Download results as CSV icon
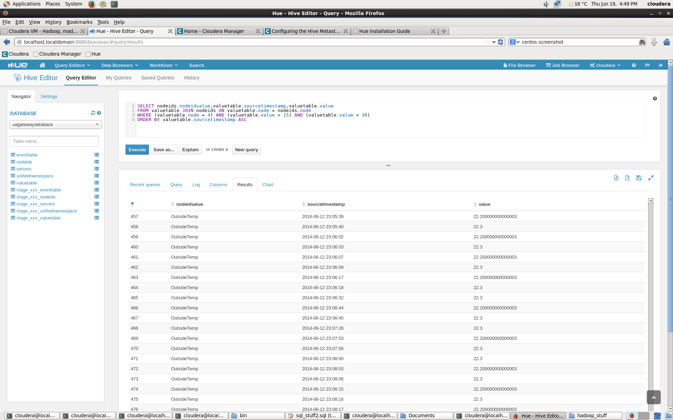The image size is (673, 420). point(627,178)
